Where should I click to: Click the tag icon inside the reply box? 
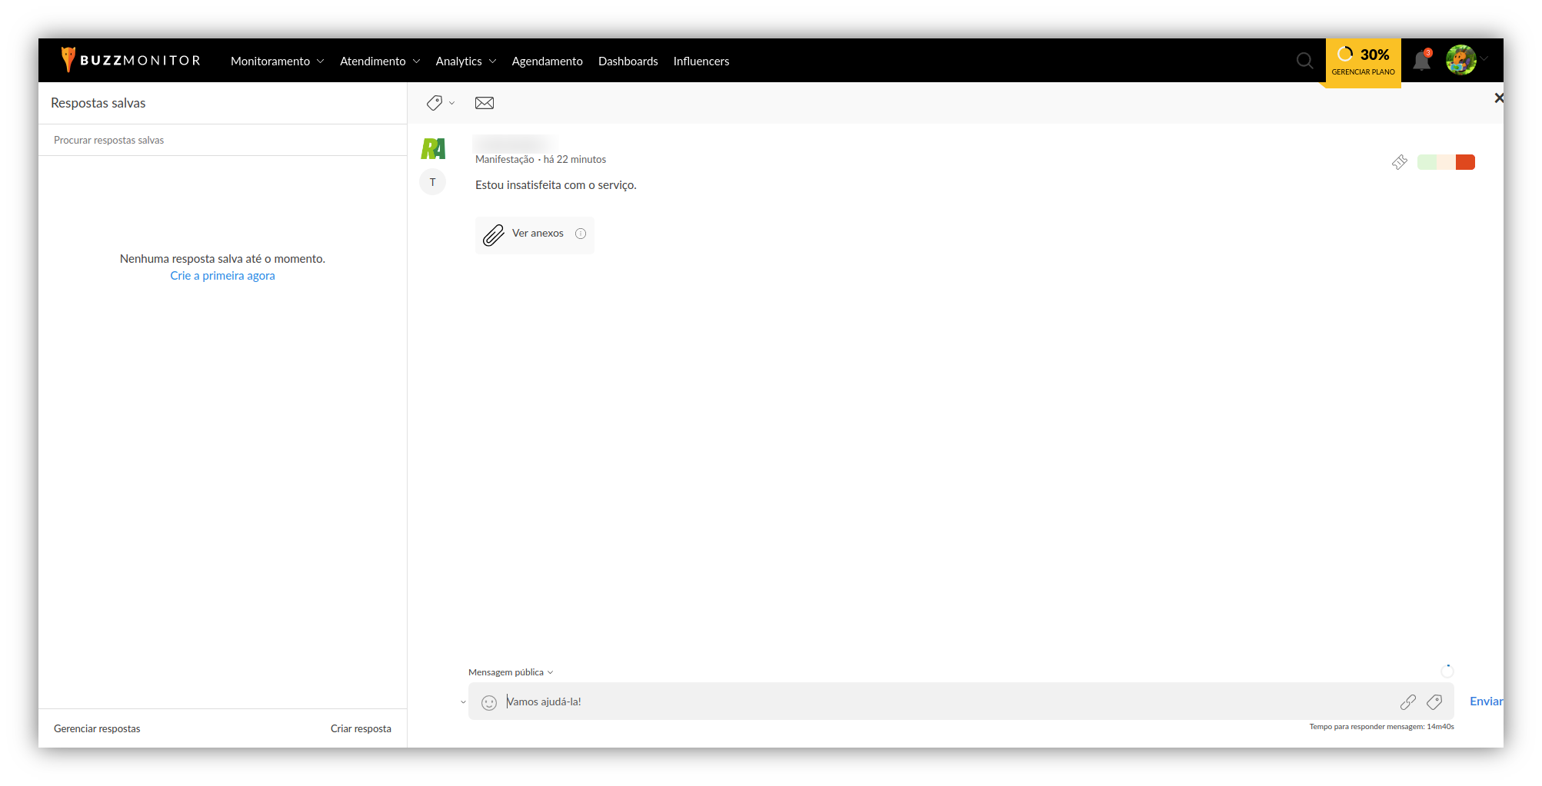tap(1434, 702)
